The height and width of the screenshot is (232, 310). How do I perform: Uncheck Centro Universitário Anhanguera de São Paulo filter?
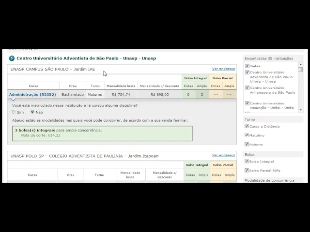[x=247, y=88]
